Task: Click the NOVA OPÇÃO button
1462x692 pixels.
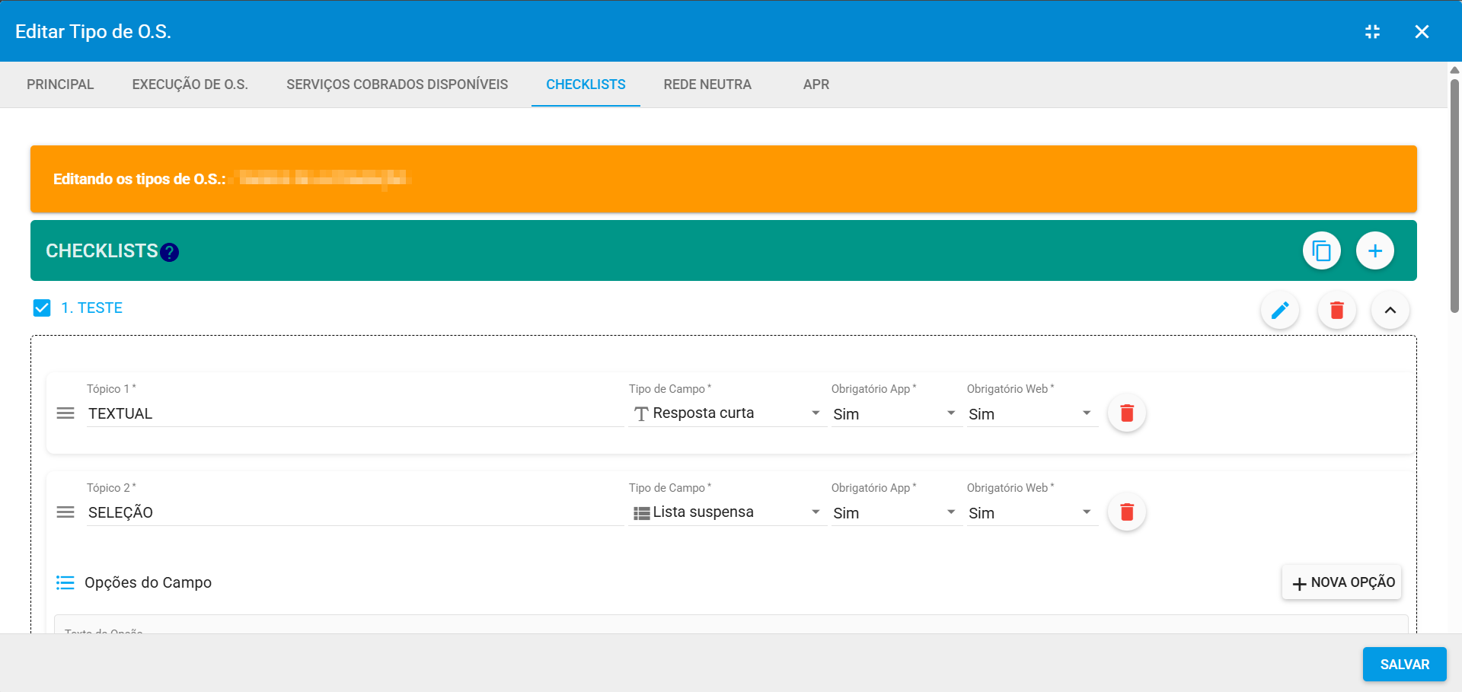Action: tap(1342, 582)
